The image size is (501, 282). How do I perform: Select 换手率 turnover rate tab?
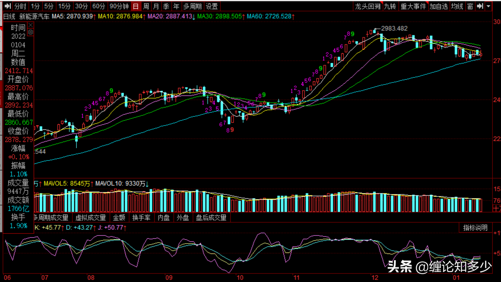[x=141, y=218]
